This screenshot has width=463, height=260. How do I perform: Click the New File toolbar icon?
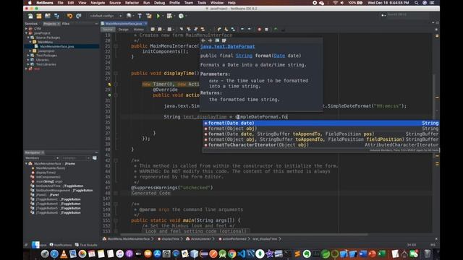point(30,16)
